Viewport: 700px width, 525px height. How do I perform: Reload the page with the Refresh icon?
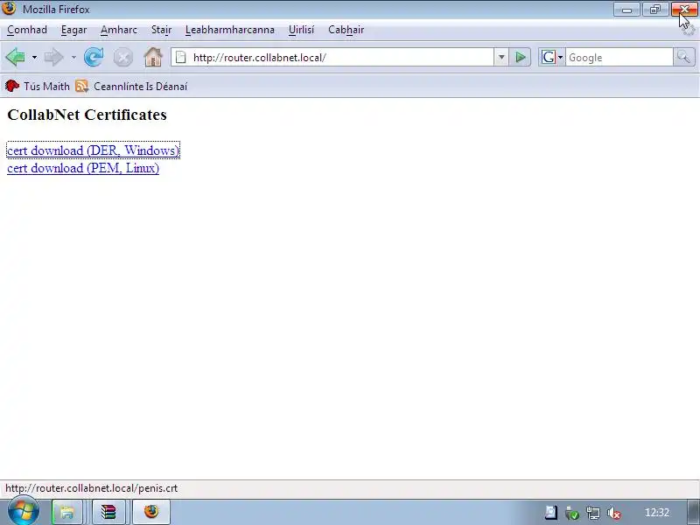point(94,57)
